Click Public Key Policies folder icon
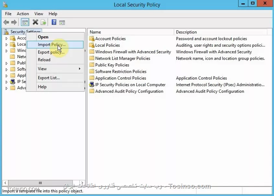Image resolution: width=274 pixels, height=196 pixels. point(92,65)
